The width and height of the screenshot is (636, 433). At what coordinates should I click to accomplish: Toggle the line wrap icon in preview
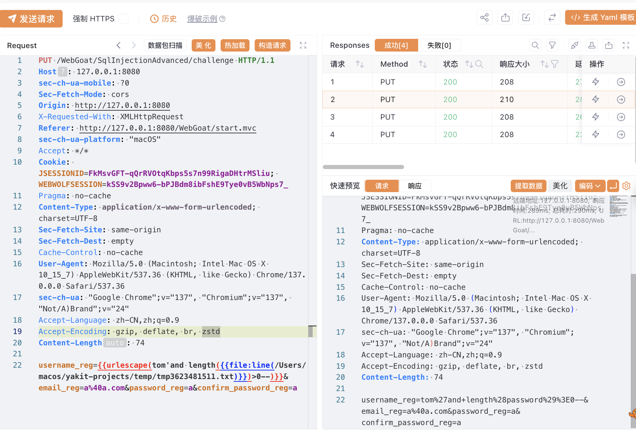(x=613, y=186)
